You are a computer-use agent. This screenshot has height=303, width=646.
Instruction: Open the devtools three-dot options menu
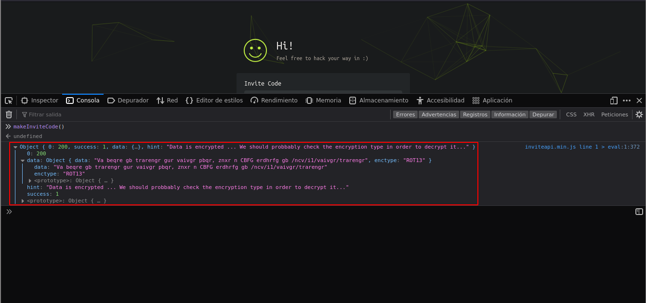point(627,101)
